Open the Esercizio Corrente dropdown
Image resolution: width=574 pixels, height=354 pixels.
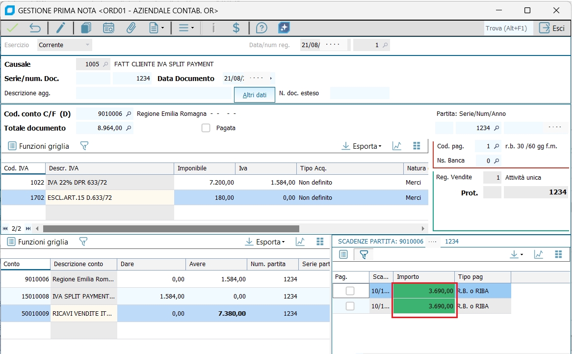point(65,45)
